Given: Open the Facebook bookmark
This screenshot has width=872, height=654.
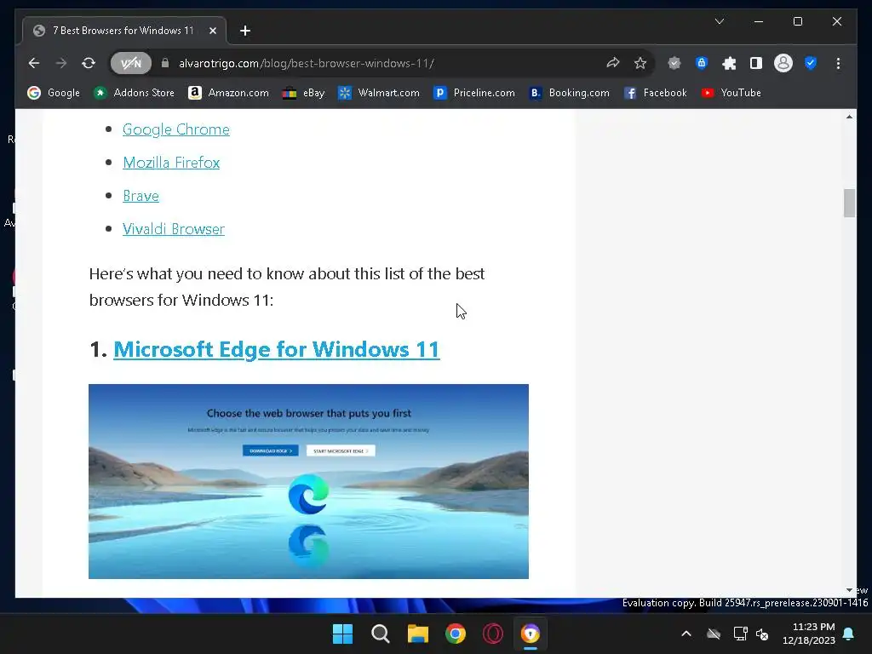Looking at the screenshot, I should [656, 93].
